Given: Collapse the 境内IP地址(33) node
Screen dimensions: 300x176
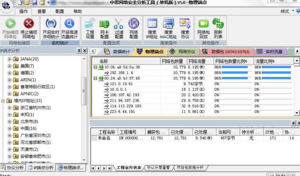Looking at the screenshot, I should point(3,101).
